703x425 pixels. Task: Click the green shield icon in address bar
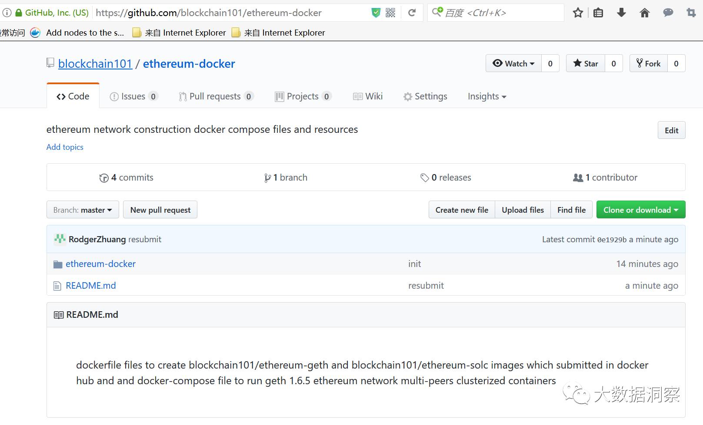[376, 13]
